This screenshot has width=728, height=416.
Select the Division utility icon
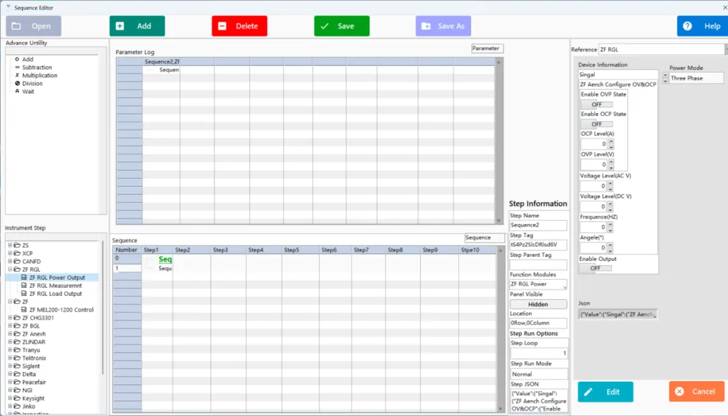(x=17, y=84)
